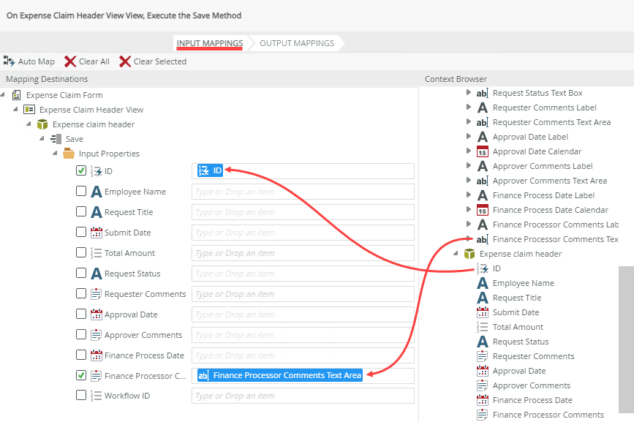
Task: Switch to the Output Mappings tab
Action: tap(297, 43)
